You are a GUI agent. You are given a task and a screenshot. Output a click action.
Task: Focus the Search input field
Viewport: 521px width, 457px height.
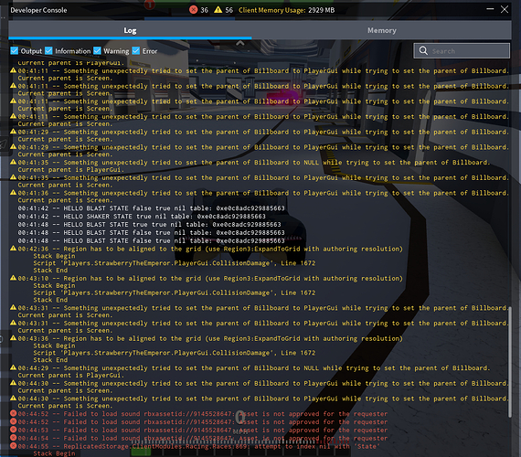[x=462, y=50]
